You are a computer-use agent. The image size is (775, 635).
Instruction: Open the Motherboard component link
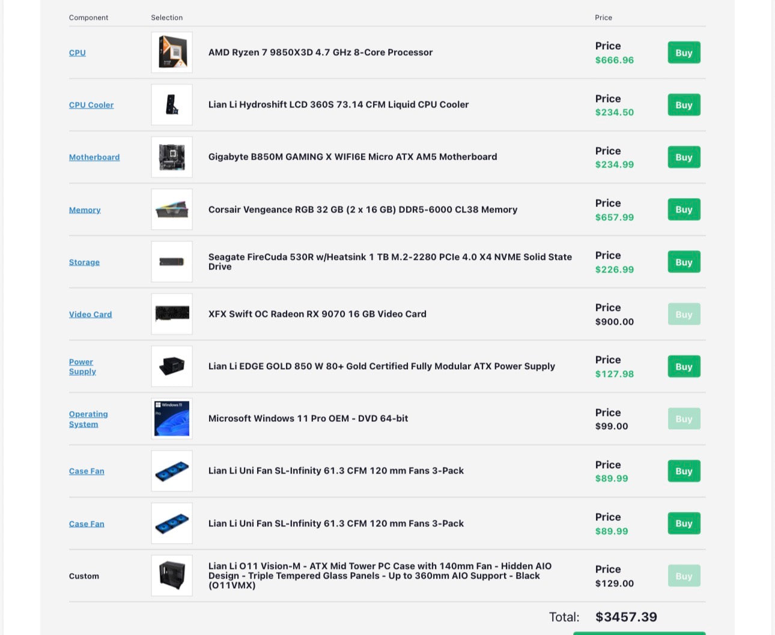click(94, 157)
